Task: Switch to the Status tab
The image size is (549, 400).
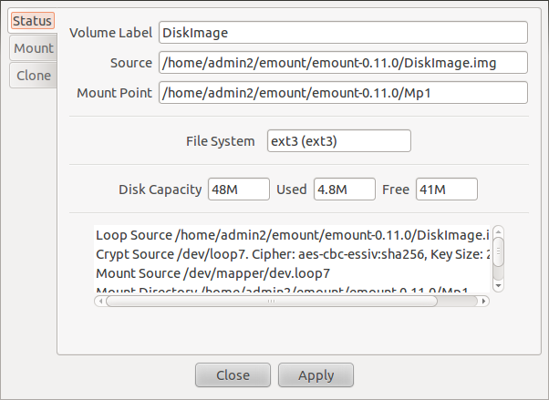Action: pyautogui.click(x=32, y=20)
